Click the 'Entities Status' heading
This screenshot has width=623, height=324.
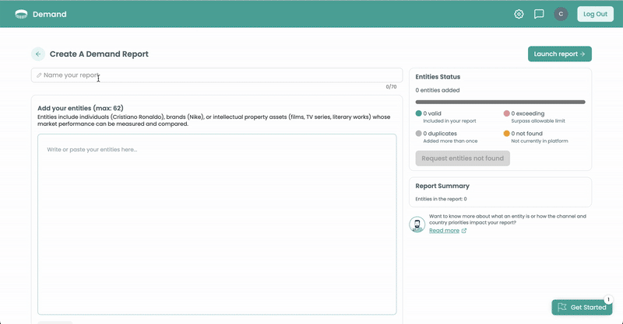438,77
